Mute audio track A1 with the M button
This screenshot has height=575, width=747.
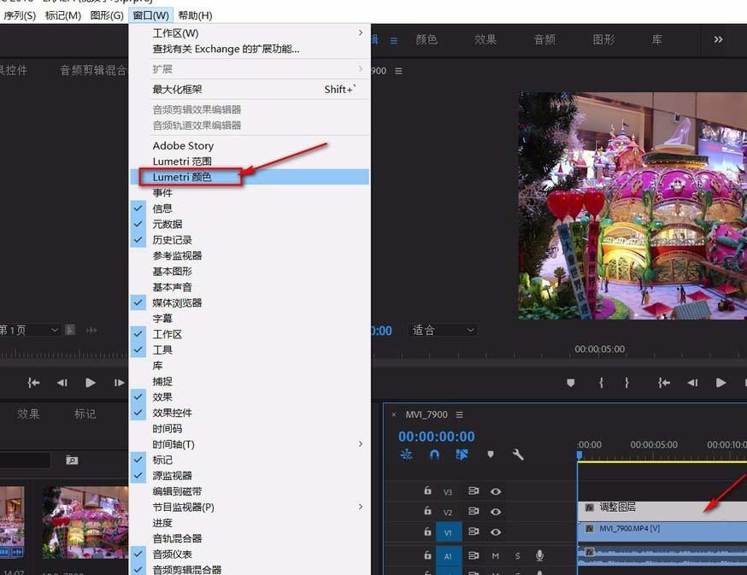pyautogui.click(x=496, y=555)
